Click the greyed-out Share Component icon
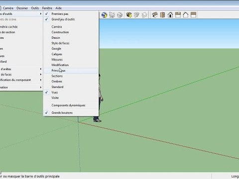 pos(144,15)
